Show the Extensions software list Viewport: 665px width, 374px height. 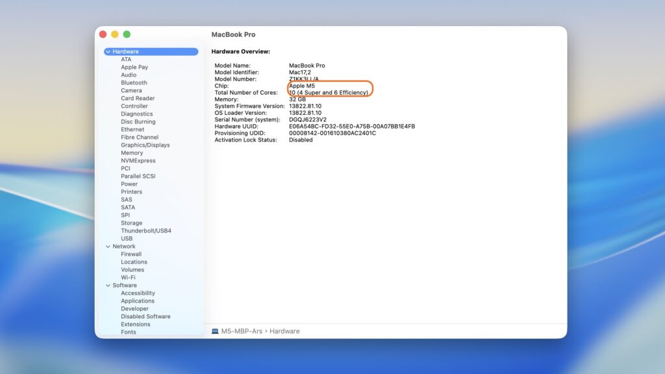click(x=135, y=324)
